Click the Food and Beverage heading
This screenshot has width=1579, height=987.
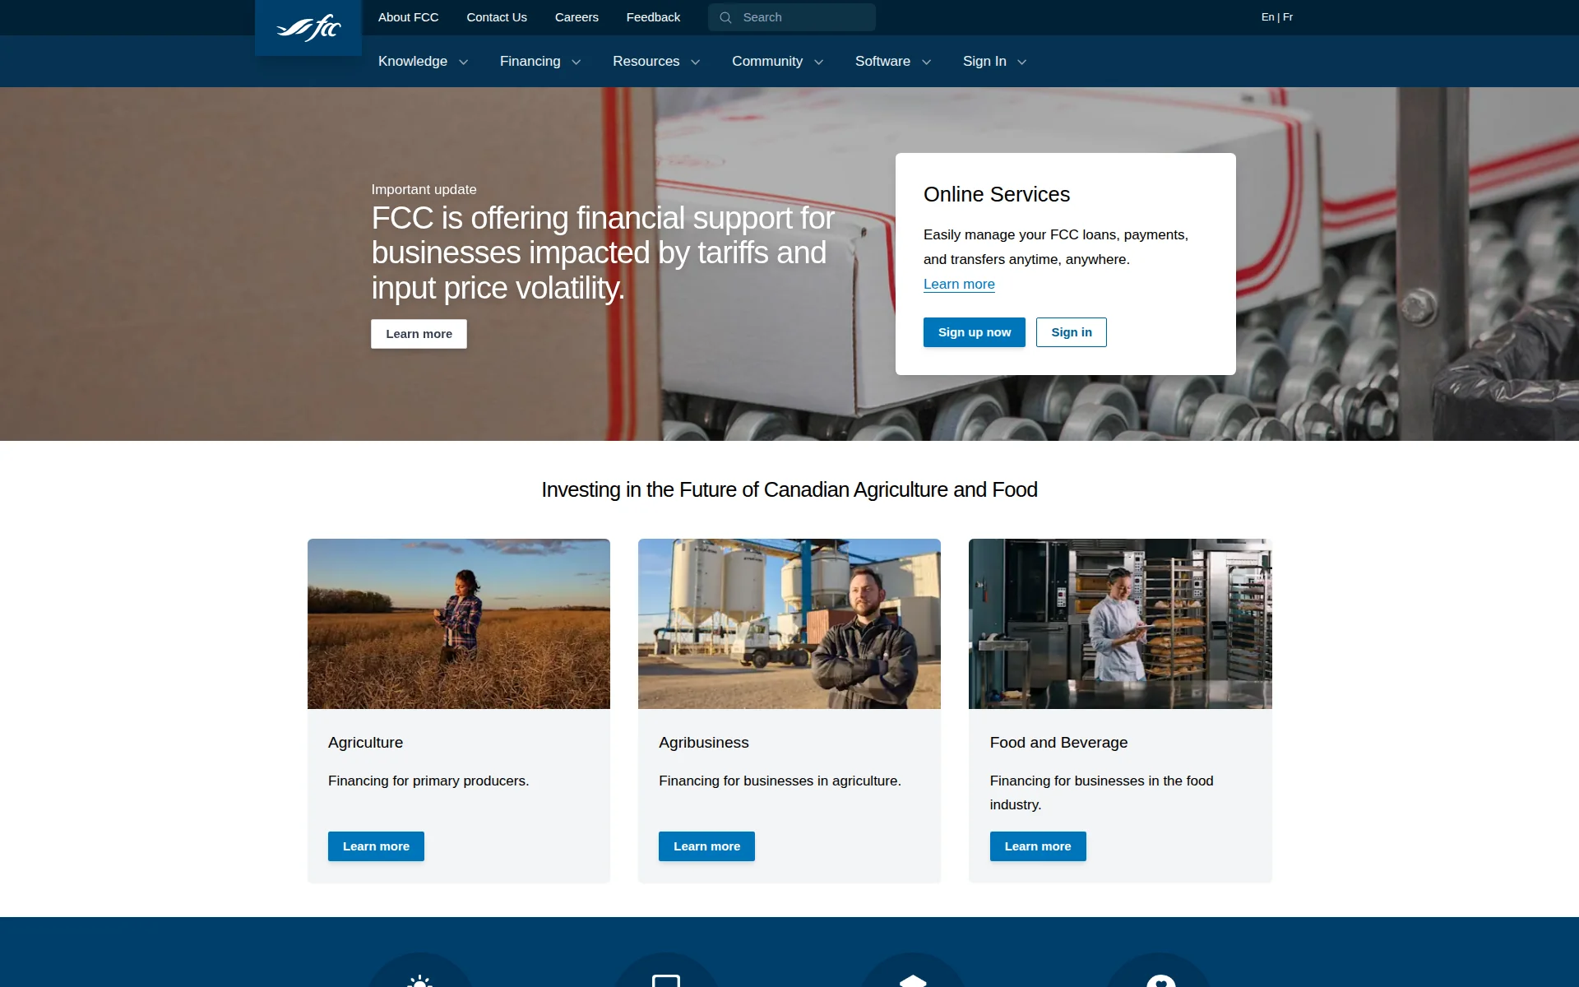click(1058, 743)
